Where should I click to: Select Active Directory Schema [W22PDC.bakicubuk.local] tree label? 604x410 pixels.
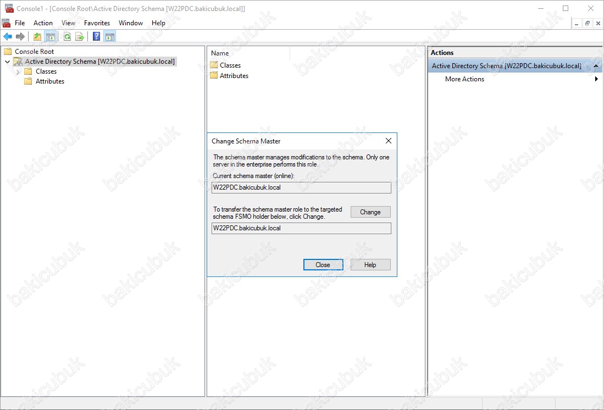100,61
